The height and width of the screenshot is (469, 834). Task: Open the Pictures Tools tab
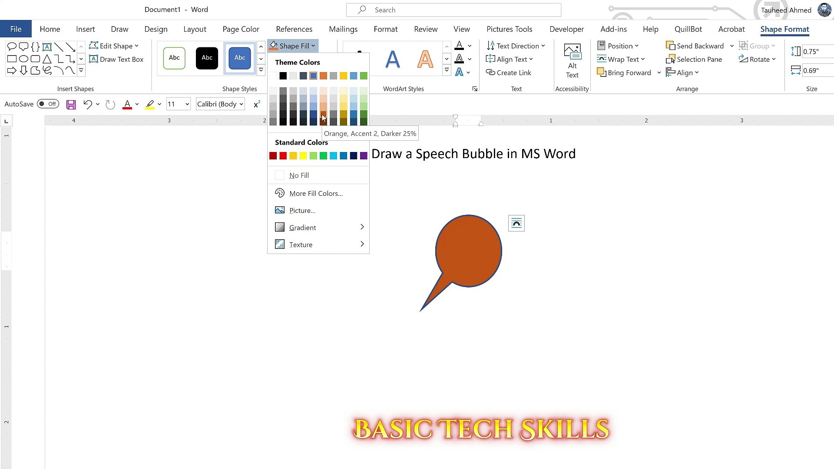(x=509, y=29)
